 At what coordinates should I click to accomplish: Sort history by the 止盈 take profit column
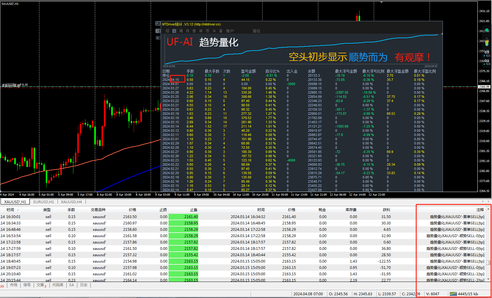(194, 210)
